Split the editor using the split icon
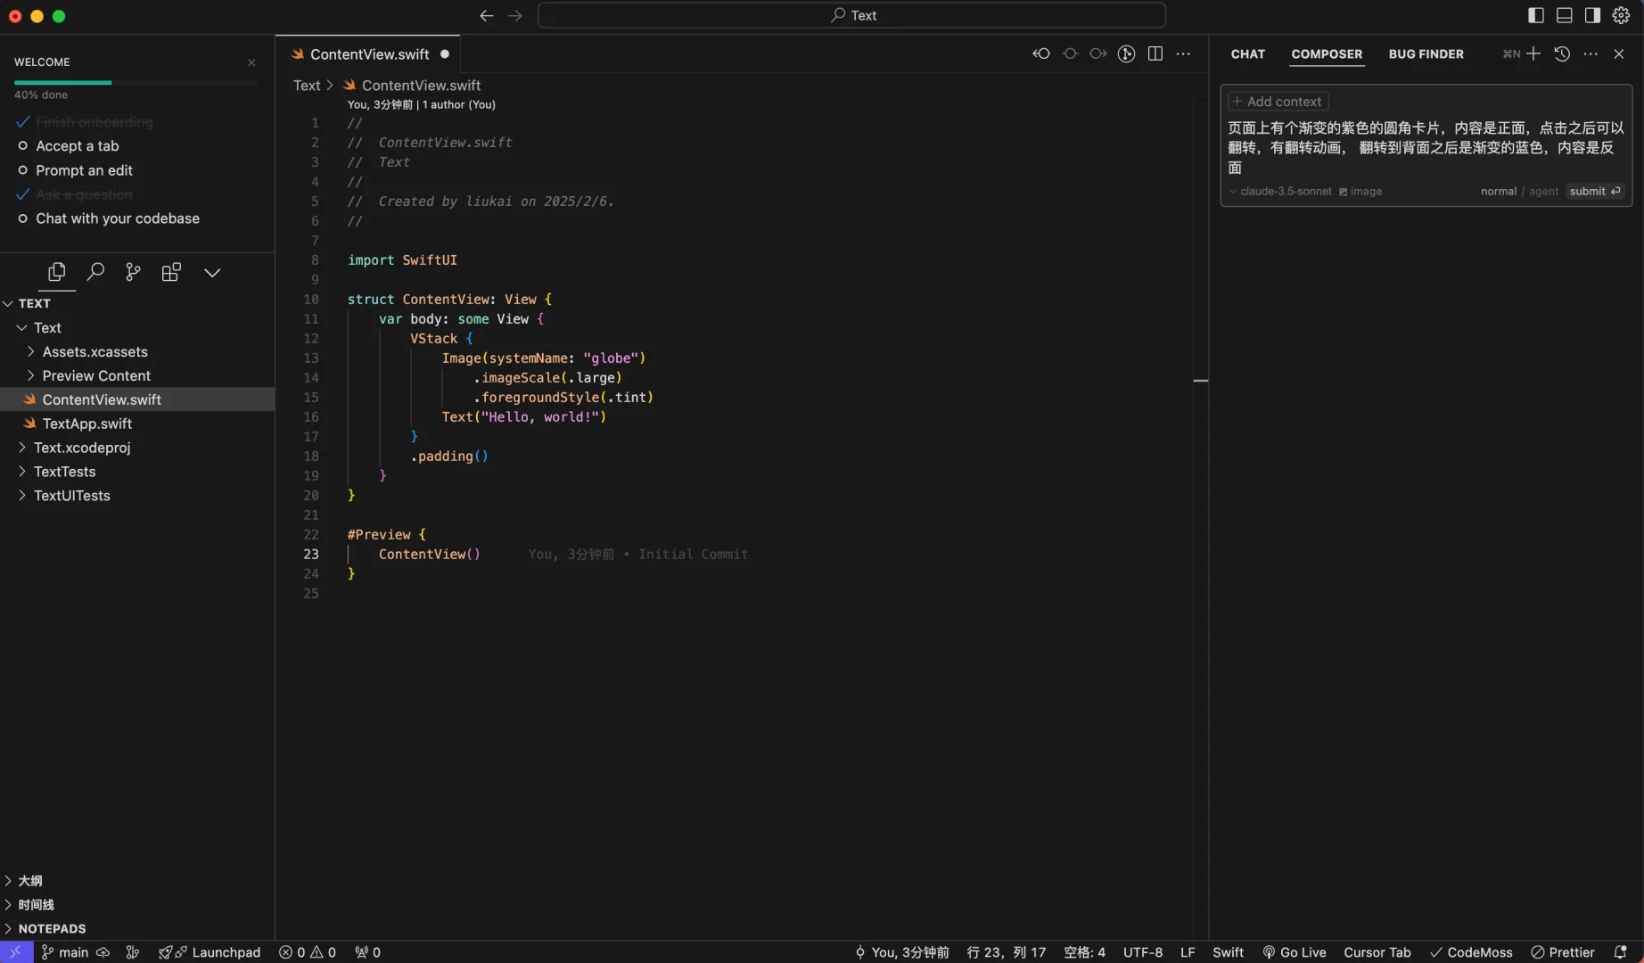 pos(1155,53)
